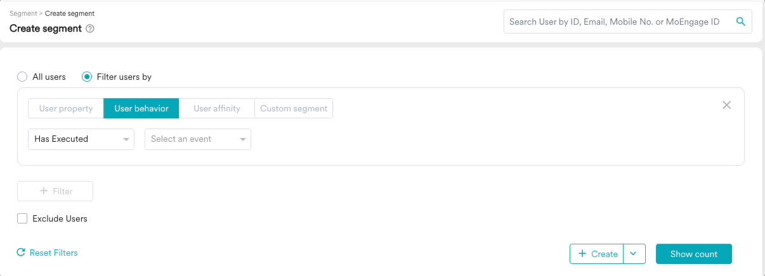Click the search magnifier icon
Image resolution: width=765 pixels, height=276 pixels.
(x=740, y=22)
